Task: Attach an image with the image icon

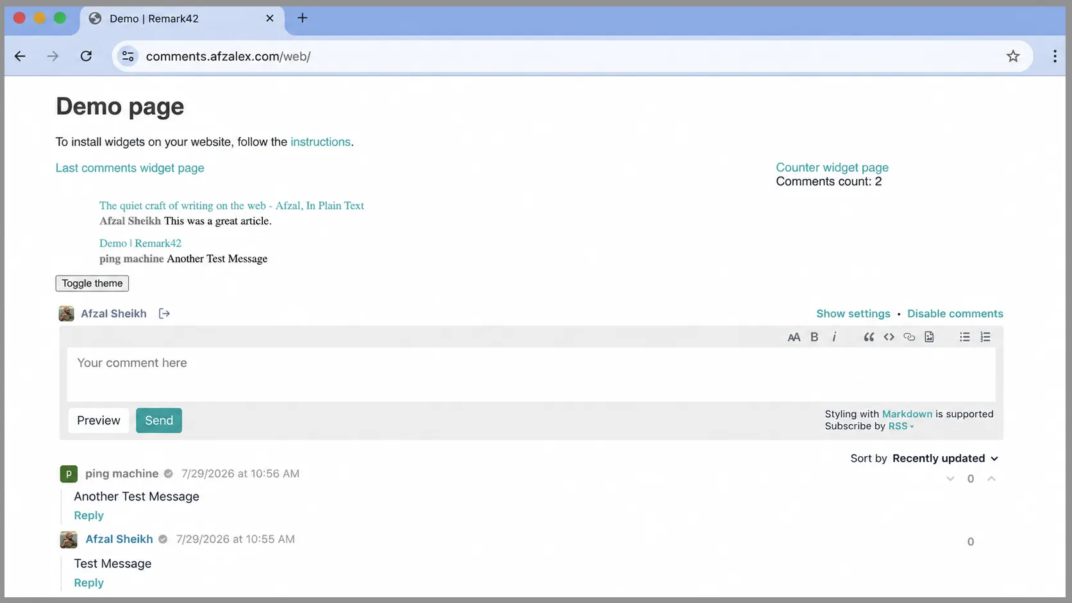Action: coord(929,337)
